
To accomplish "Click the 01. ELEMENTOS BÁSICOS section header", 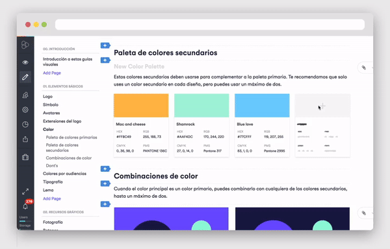I will [x=62, y=86].
